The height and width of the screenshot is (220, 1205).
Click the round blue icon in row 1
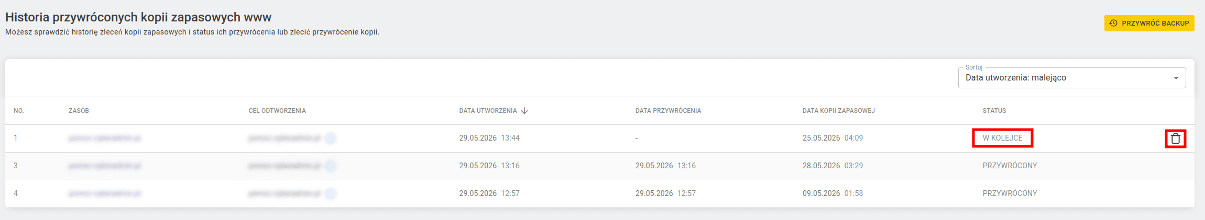coord(331,138)
